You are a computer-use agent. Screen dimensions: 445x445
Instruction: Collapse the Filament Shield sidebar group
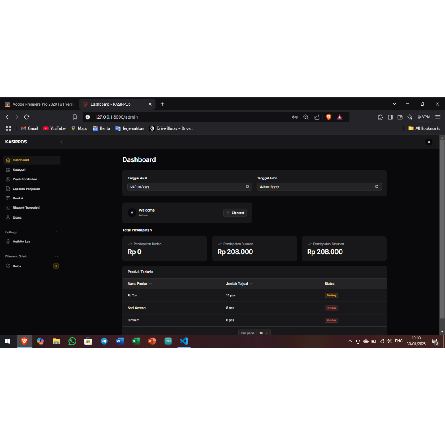point(56,256)
